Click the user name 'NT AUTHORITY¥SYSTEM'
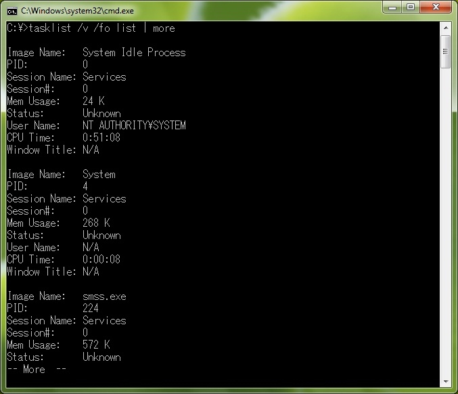Viewport: 458px width, 394px height. 134,125
